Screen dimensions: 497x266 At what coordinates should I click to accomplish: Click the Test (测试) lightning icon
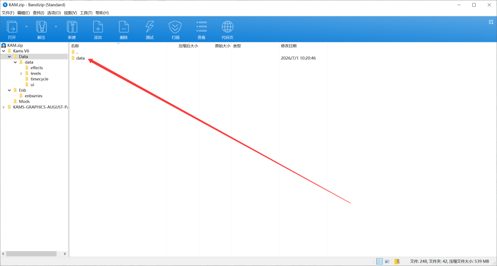pyautogui.click(x=149, y=27)
